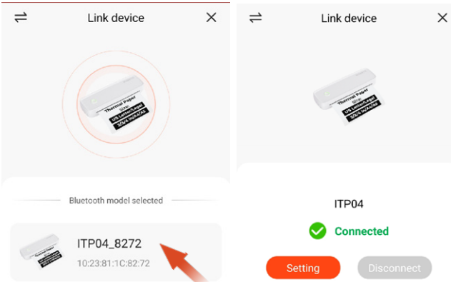Screen dimensions: 451x282
Task: Tap the MAC address 10:23:81:1C:82:72
Action: 114,263
